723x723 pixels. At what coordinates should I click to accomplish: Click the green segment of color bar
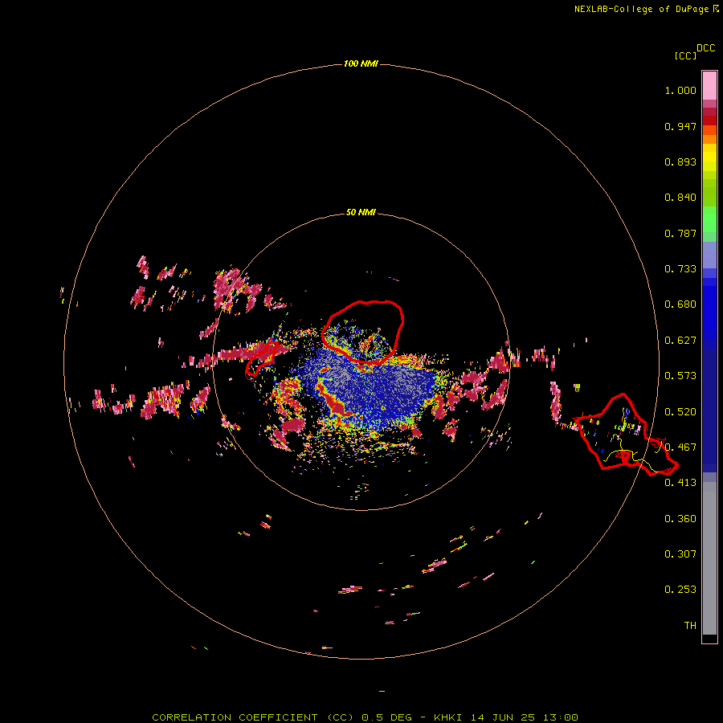tap(709, 219)
